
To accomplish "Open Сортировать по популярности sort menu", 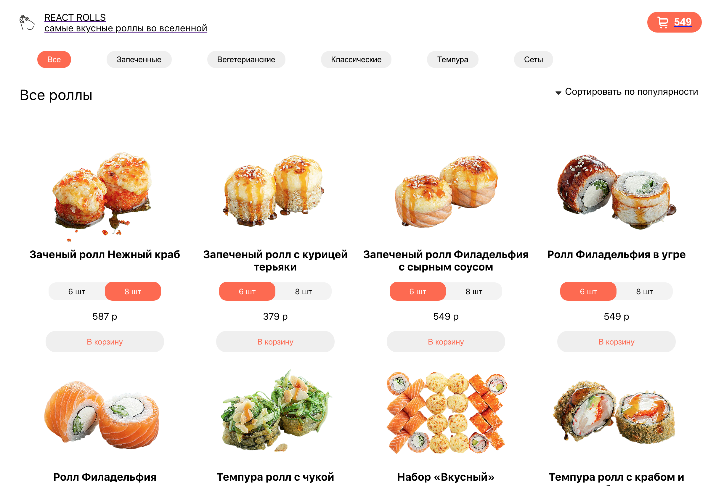I will (x=631, y=92).
